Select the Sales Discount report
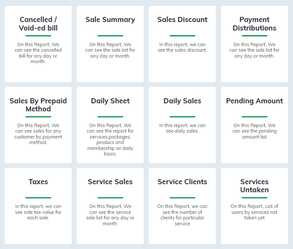 pos(182,44)
